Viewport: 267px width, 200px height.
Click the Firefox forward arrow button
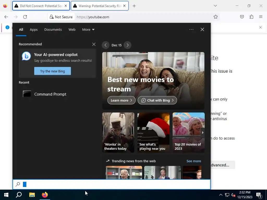click(16, 17)
